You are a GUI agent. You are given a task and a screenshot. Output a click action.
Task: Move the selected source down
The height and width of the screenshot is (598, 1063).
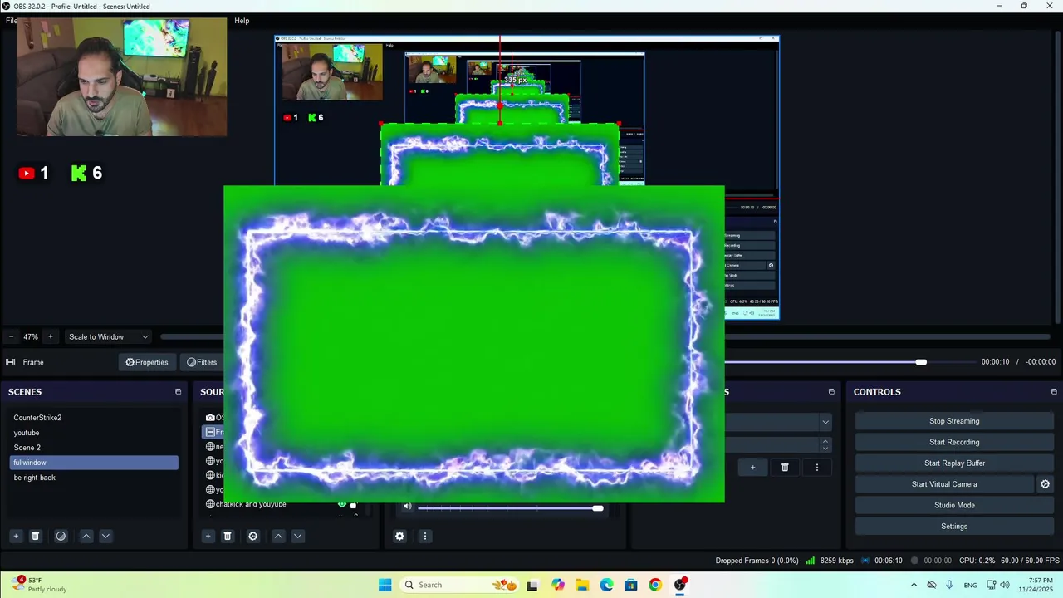297,536
